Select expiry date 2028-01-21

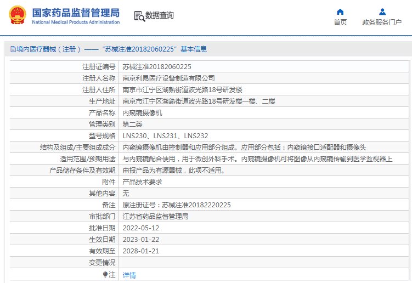click(141, 251)
